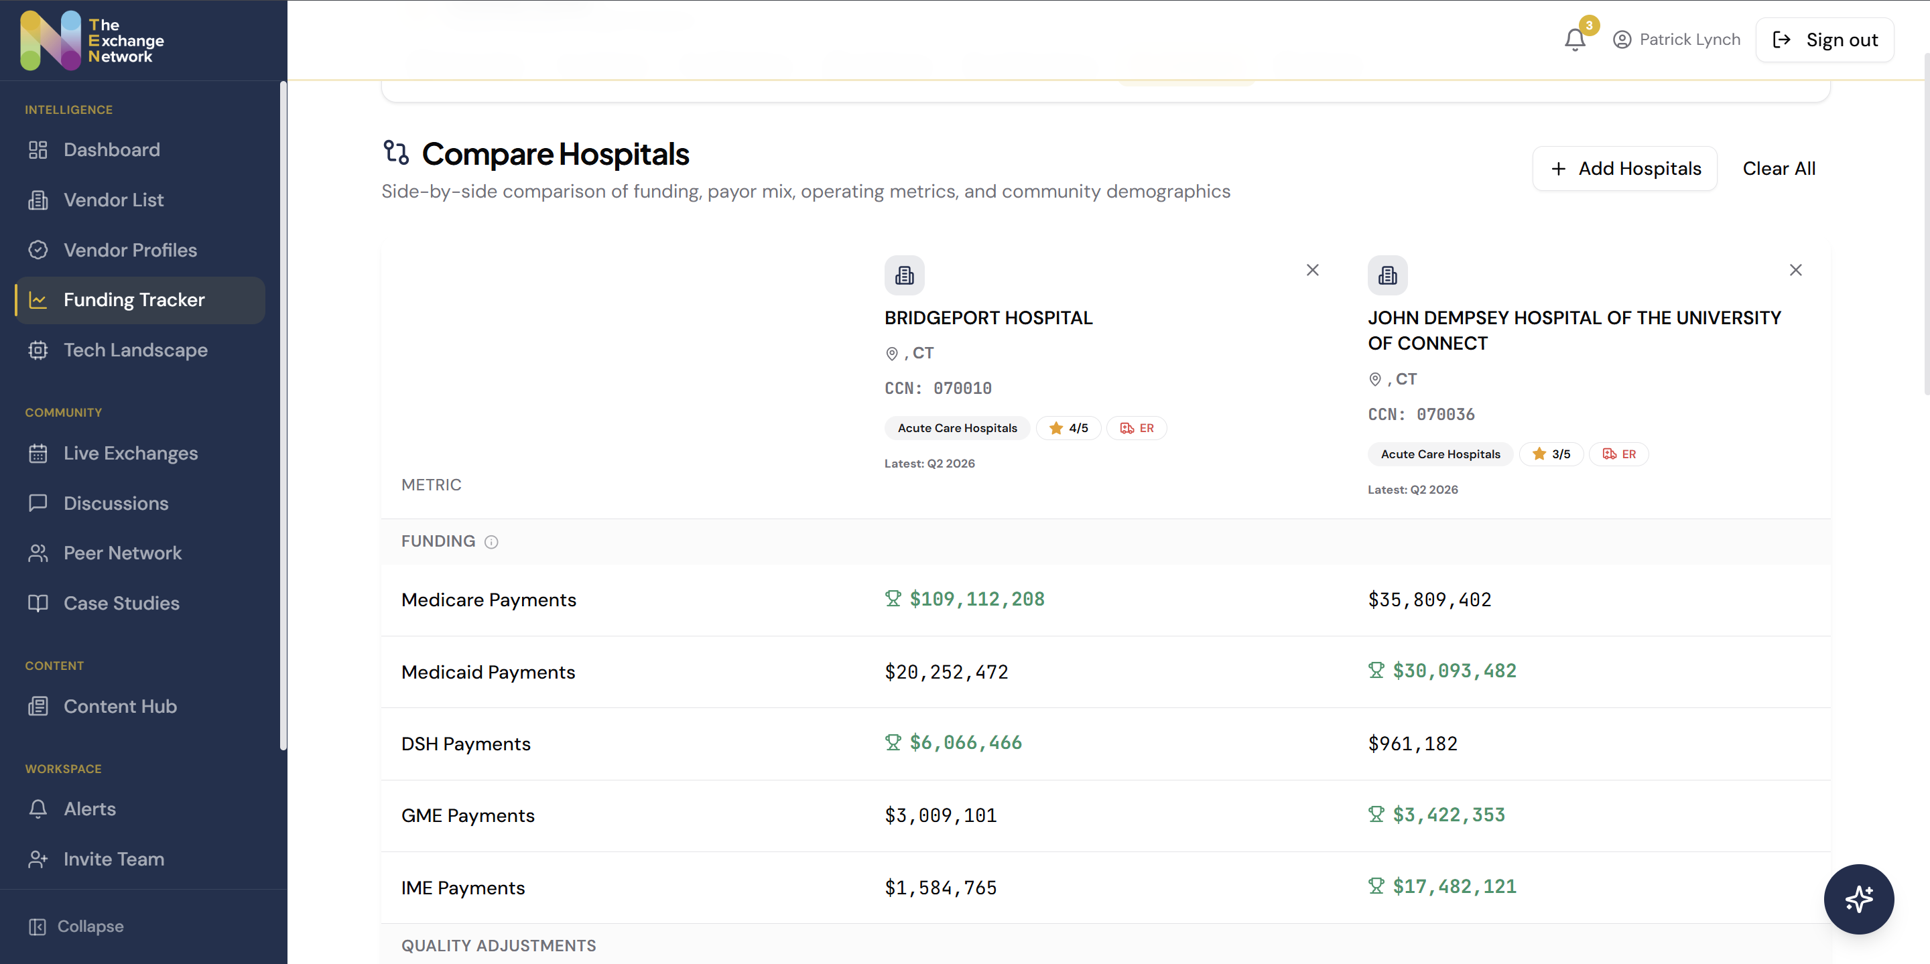
Task: Click the Content Hub newspaper icon
Action: tap(38, 706)
